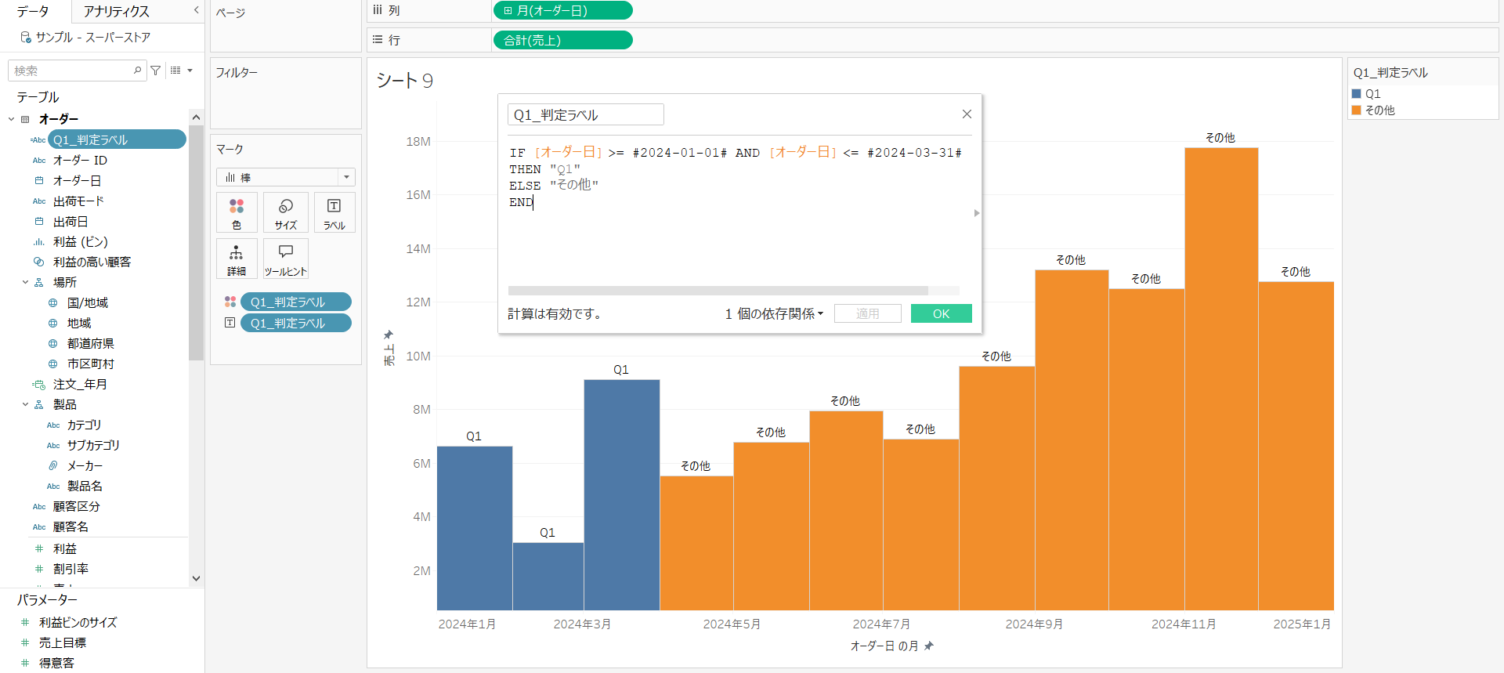Image resolution: width=1504 pixels, height=673 pixels.
Task: Select Q1_判定ラベル label pill in Marks card
Action: [x=295, y=323]
